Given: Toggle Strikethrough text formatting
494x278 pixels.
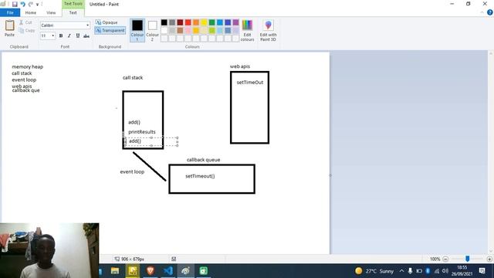Looking at the screenshot, I should [86, 36].
